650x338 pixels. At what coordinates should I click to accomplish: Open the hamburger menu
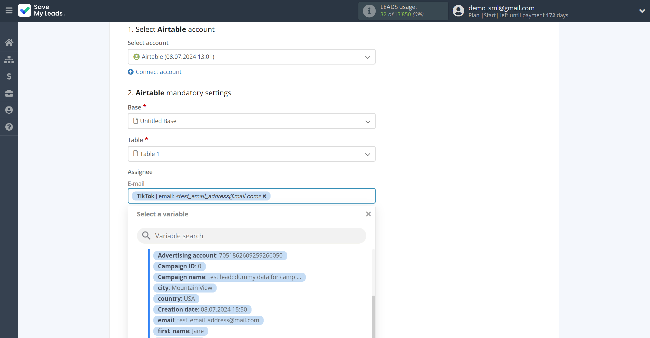tap(9, 11)
